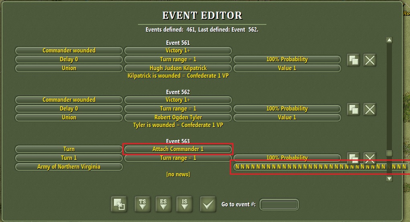Click Event 561 heading
410x222 pixels.
(178, 43)
